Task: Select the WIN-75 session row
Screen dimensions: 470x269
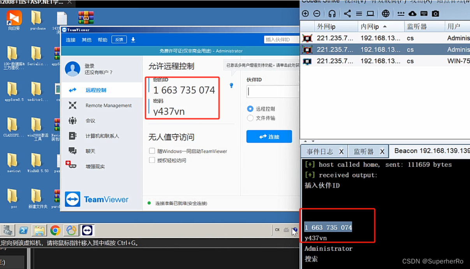Action: pos(385,61)
